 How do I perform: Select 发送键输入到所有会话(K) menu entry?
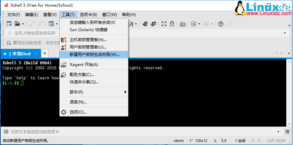coord(94,22)
